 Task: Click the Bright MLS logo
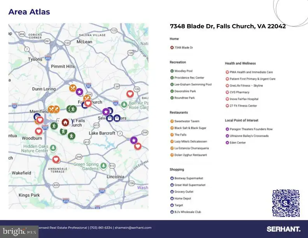coord(19,231)
